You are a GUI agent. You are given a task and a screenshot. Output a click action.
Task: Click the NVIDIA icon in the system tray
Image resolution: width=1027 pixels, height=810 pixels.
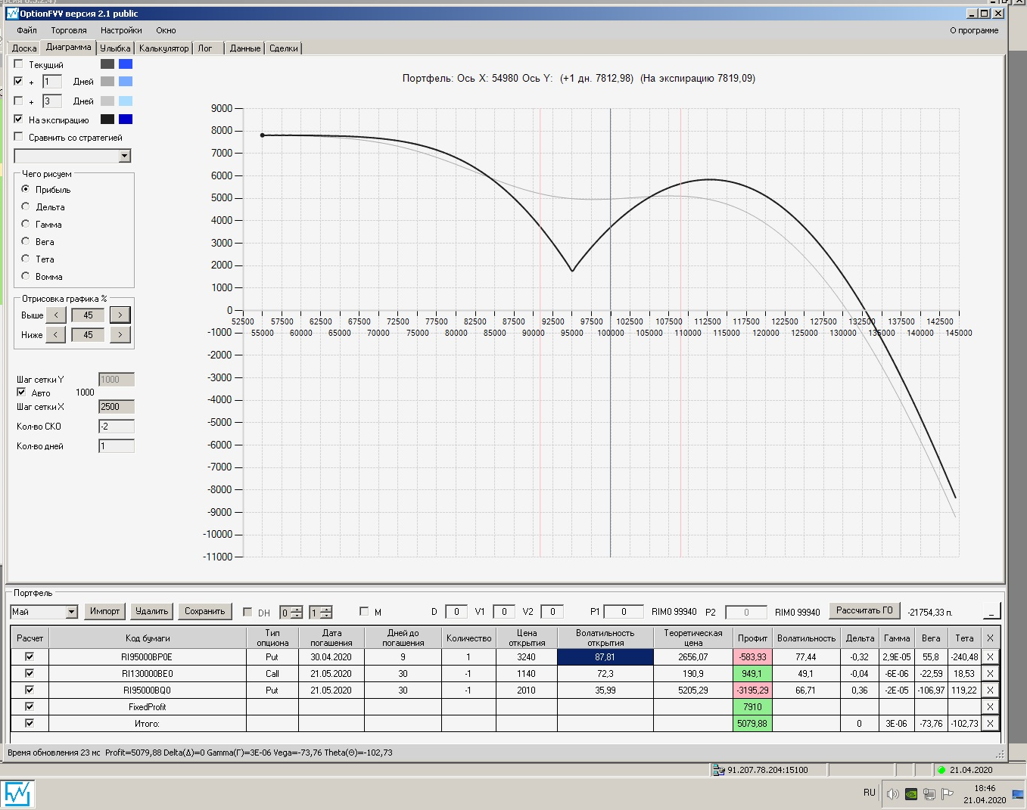point(912,793)
